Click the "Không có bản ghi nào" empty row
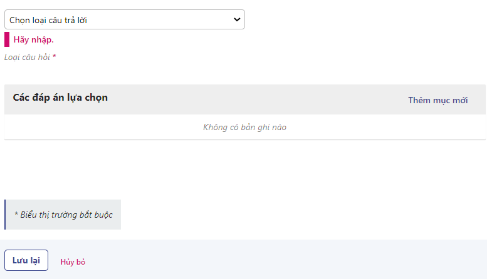This screenshot has height=279, width=487. [x=244, y=127]
